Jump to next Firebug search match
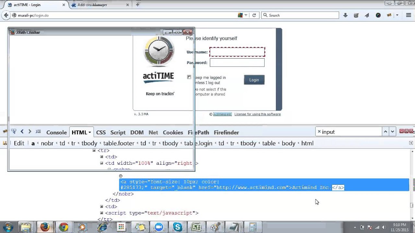The image size is (415, 233). click(x=392, y=131)
